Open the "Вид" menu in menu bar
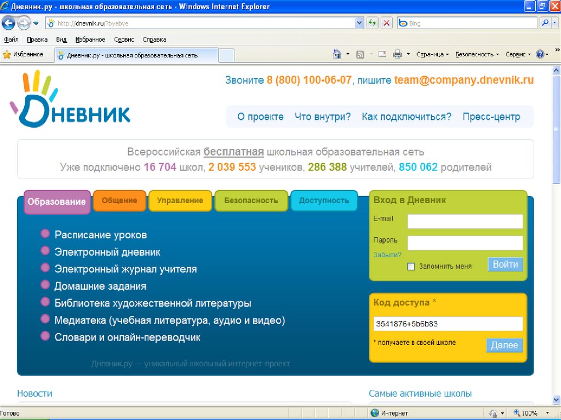The image size is (561, 420). click(61, 39)
